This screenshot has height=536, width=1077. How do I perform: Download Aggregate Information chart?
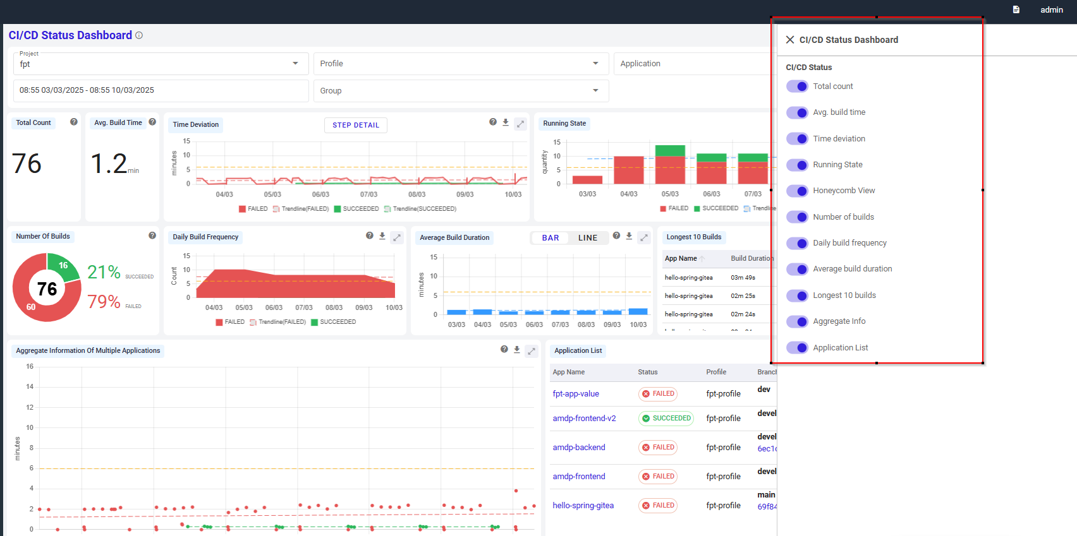pos(517,350)
